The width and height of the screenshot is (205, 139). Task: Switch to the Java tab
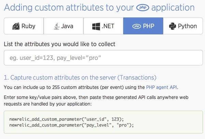[64, 26]
